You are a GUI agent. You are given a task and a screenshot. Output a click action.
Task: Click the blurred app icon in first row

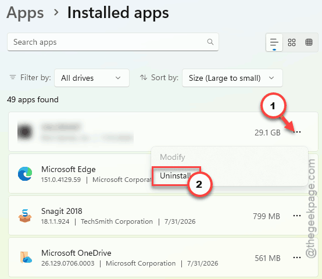tap(25, 131)
